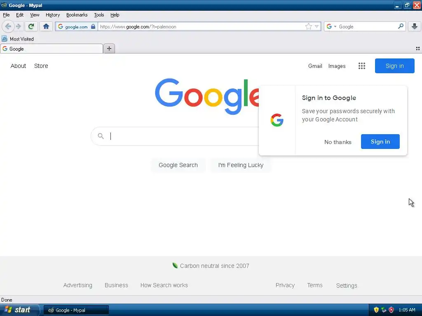
Task: Go back with the back arrow button
Action: [x=8, y=26]
